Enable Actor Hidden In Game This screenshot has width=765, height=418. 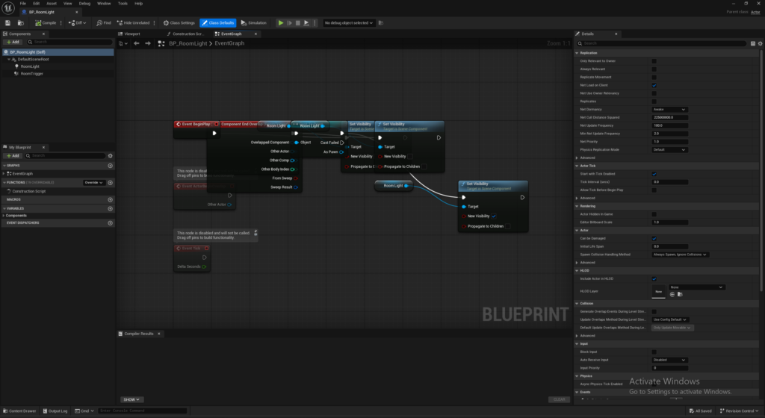click(x=654, y=214)
